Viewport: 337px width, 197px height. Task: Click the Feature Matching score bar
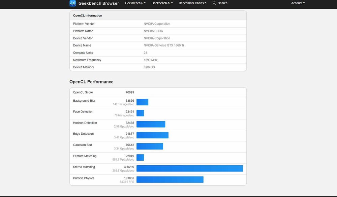(140, 158)
